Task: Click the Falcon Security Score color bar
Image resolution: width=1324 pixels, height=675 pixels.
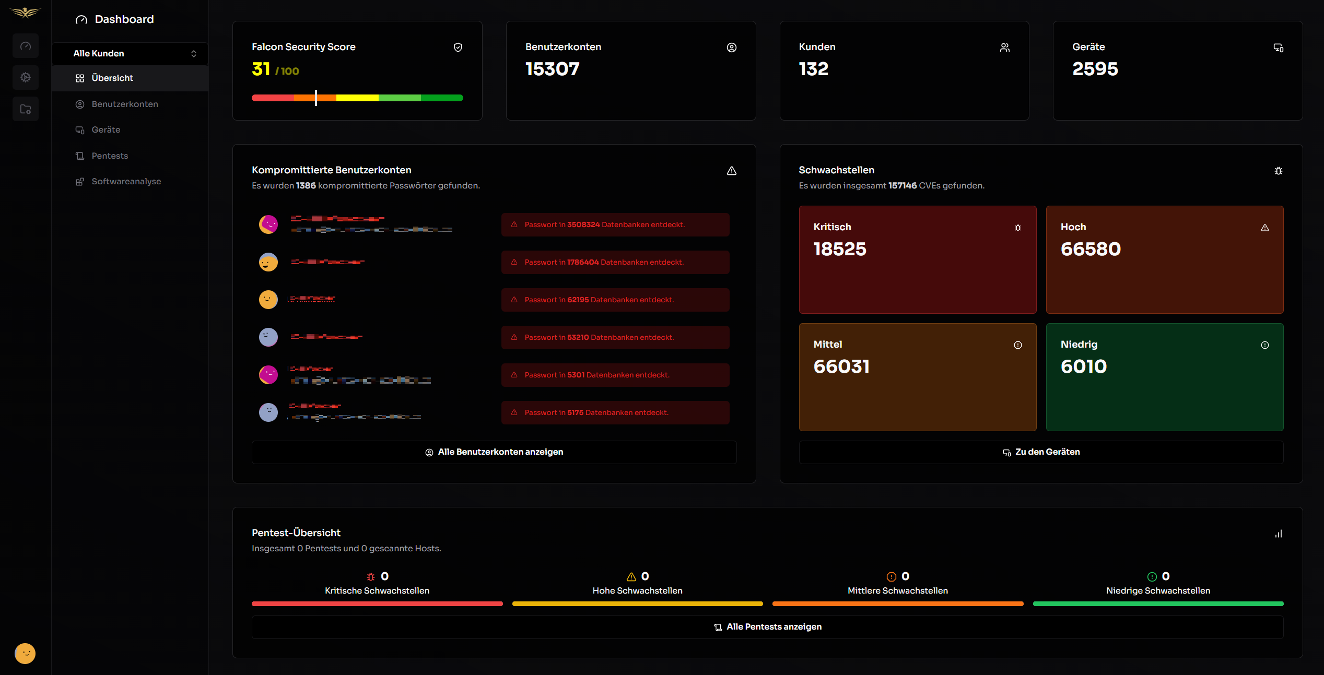Action: 357,98
